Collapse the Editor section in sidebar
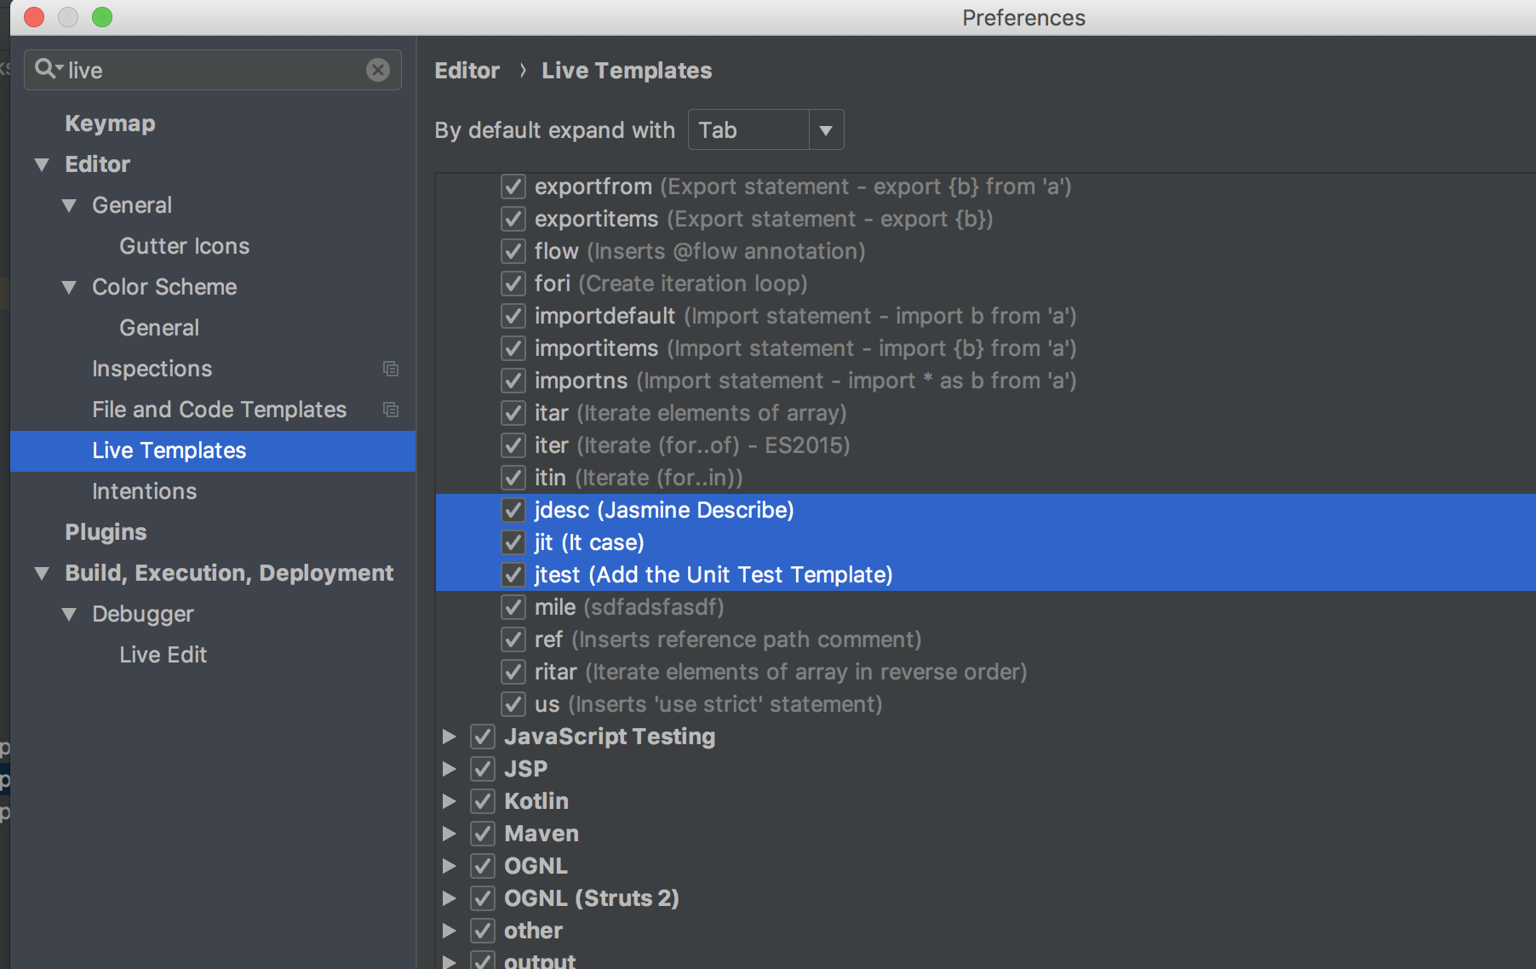 point(42,164)
